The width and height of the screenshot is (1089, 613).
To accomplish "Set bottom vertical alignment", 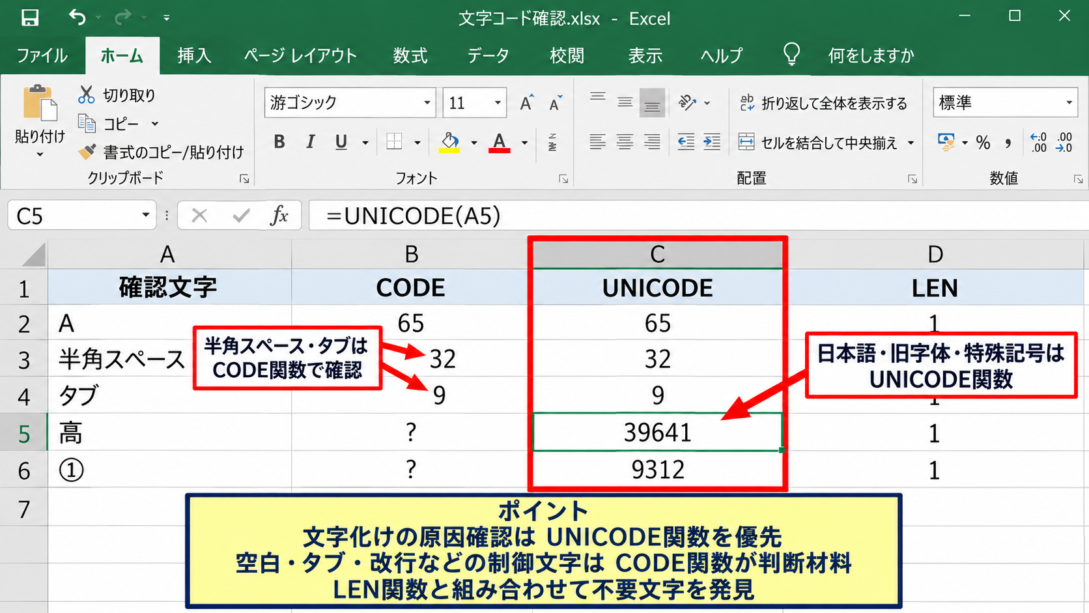I will 652,103.
